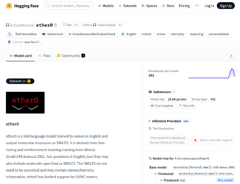Select the reasoning tag
The image size is (240, 184).
196,34
